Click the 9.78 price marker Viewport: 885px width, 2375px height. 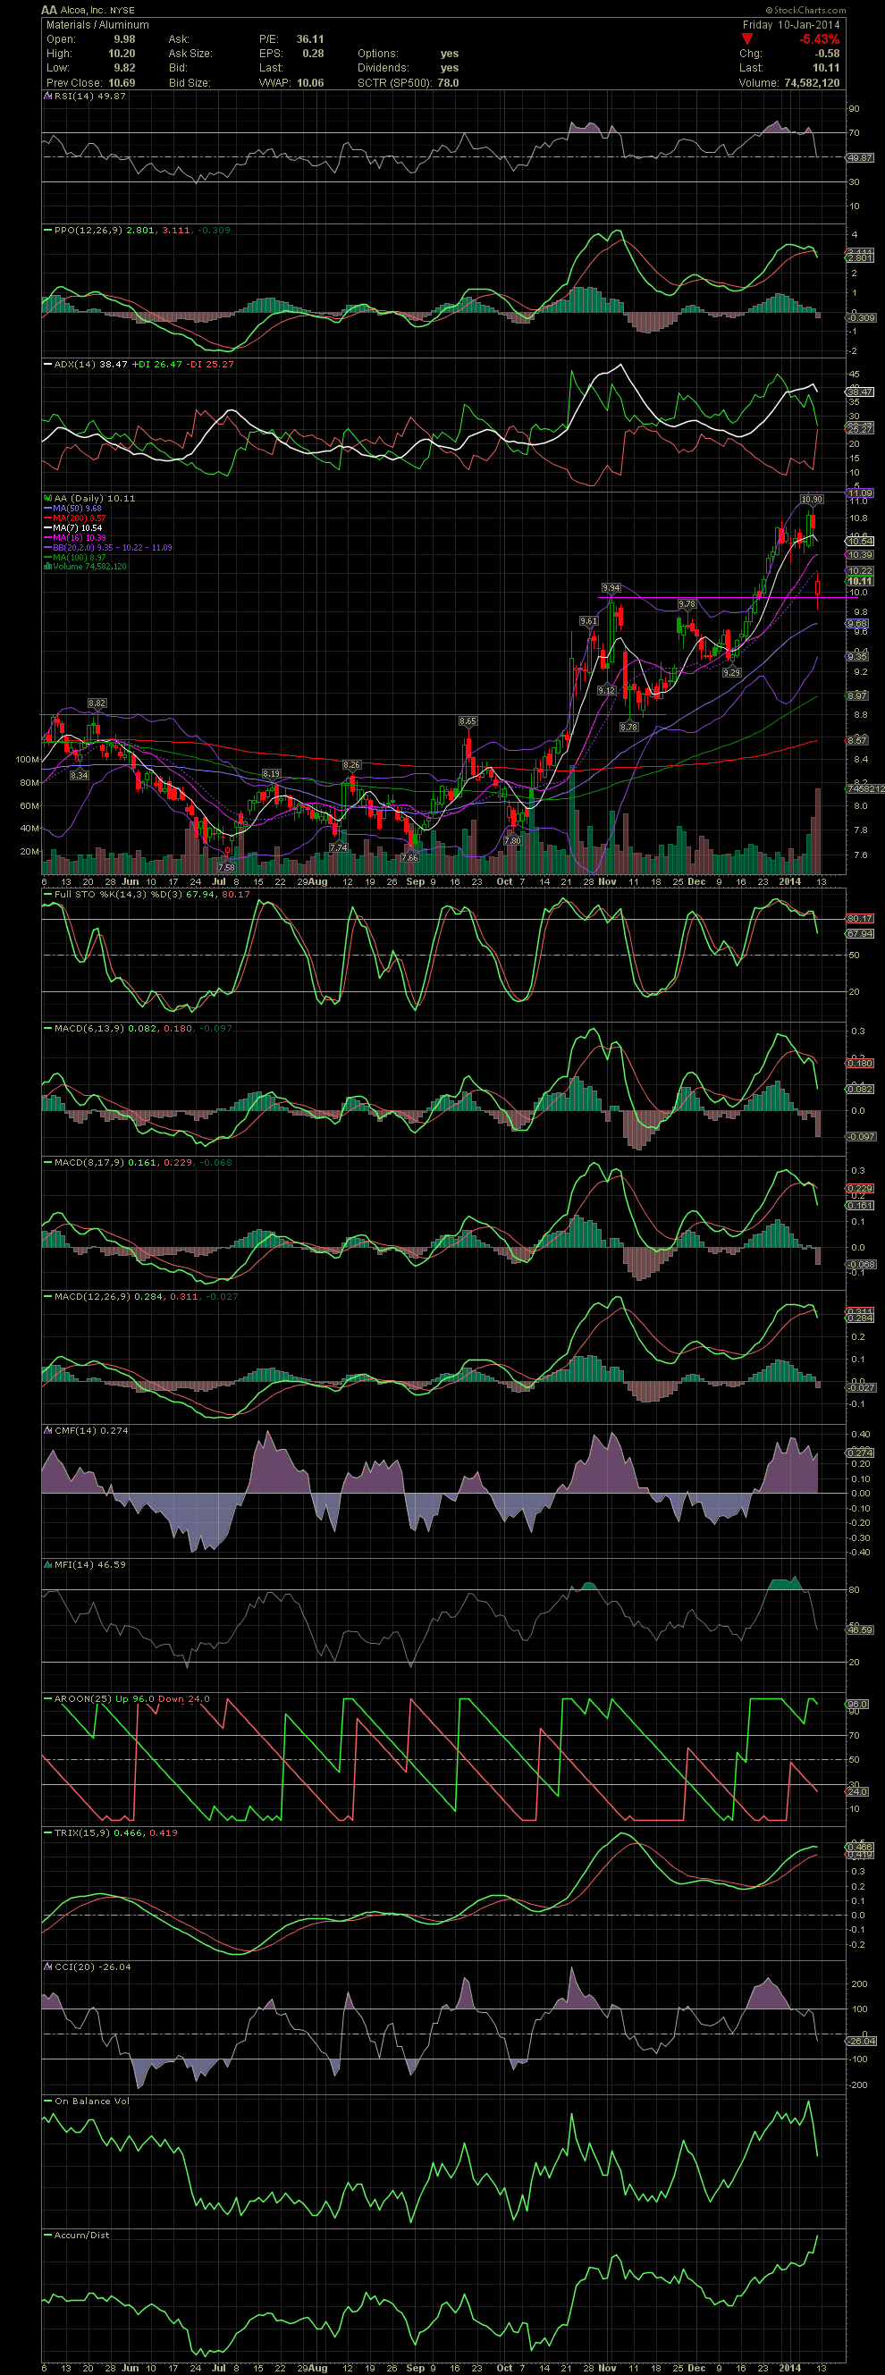pos(687,604)
